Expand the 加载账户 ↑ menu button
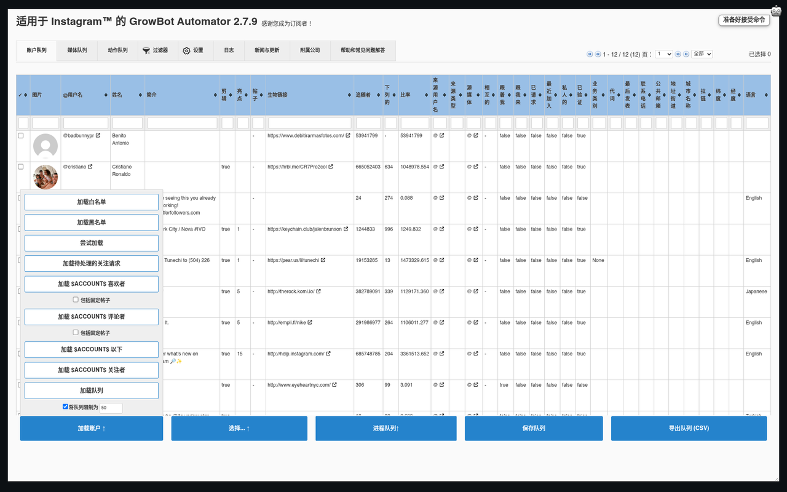 (x=92, y=428)
